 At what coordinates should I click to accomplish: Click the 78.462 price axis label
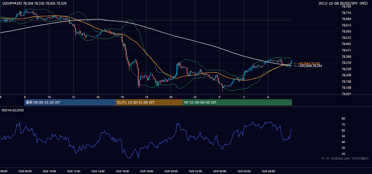[346, 44]
